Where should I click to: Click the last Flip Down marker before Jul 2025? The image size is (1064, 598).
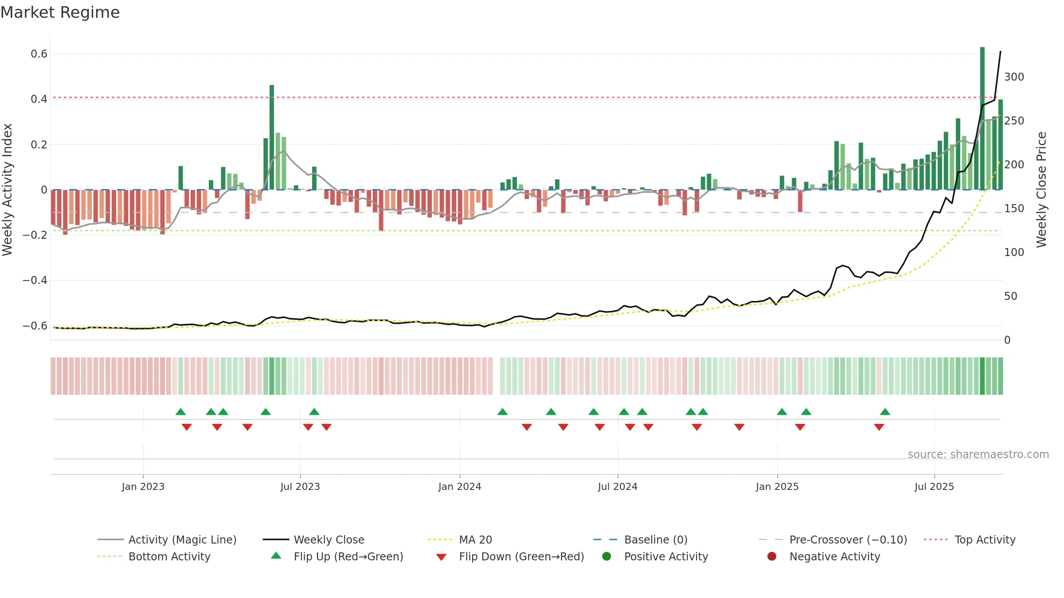tap(879, 427)
